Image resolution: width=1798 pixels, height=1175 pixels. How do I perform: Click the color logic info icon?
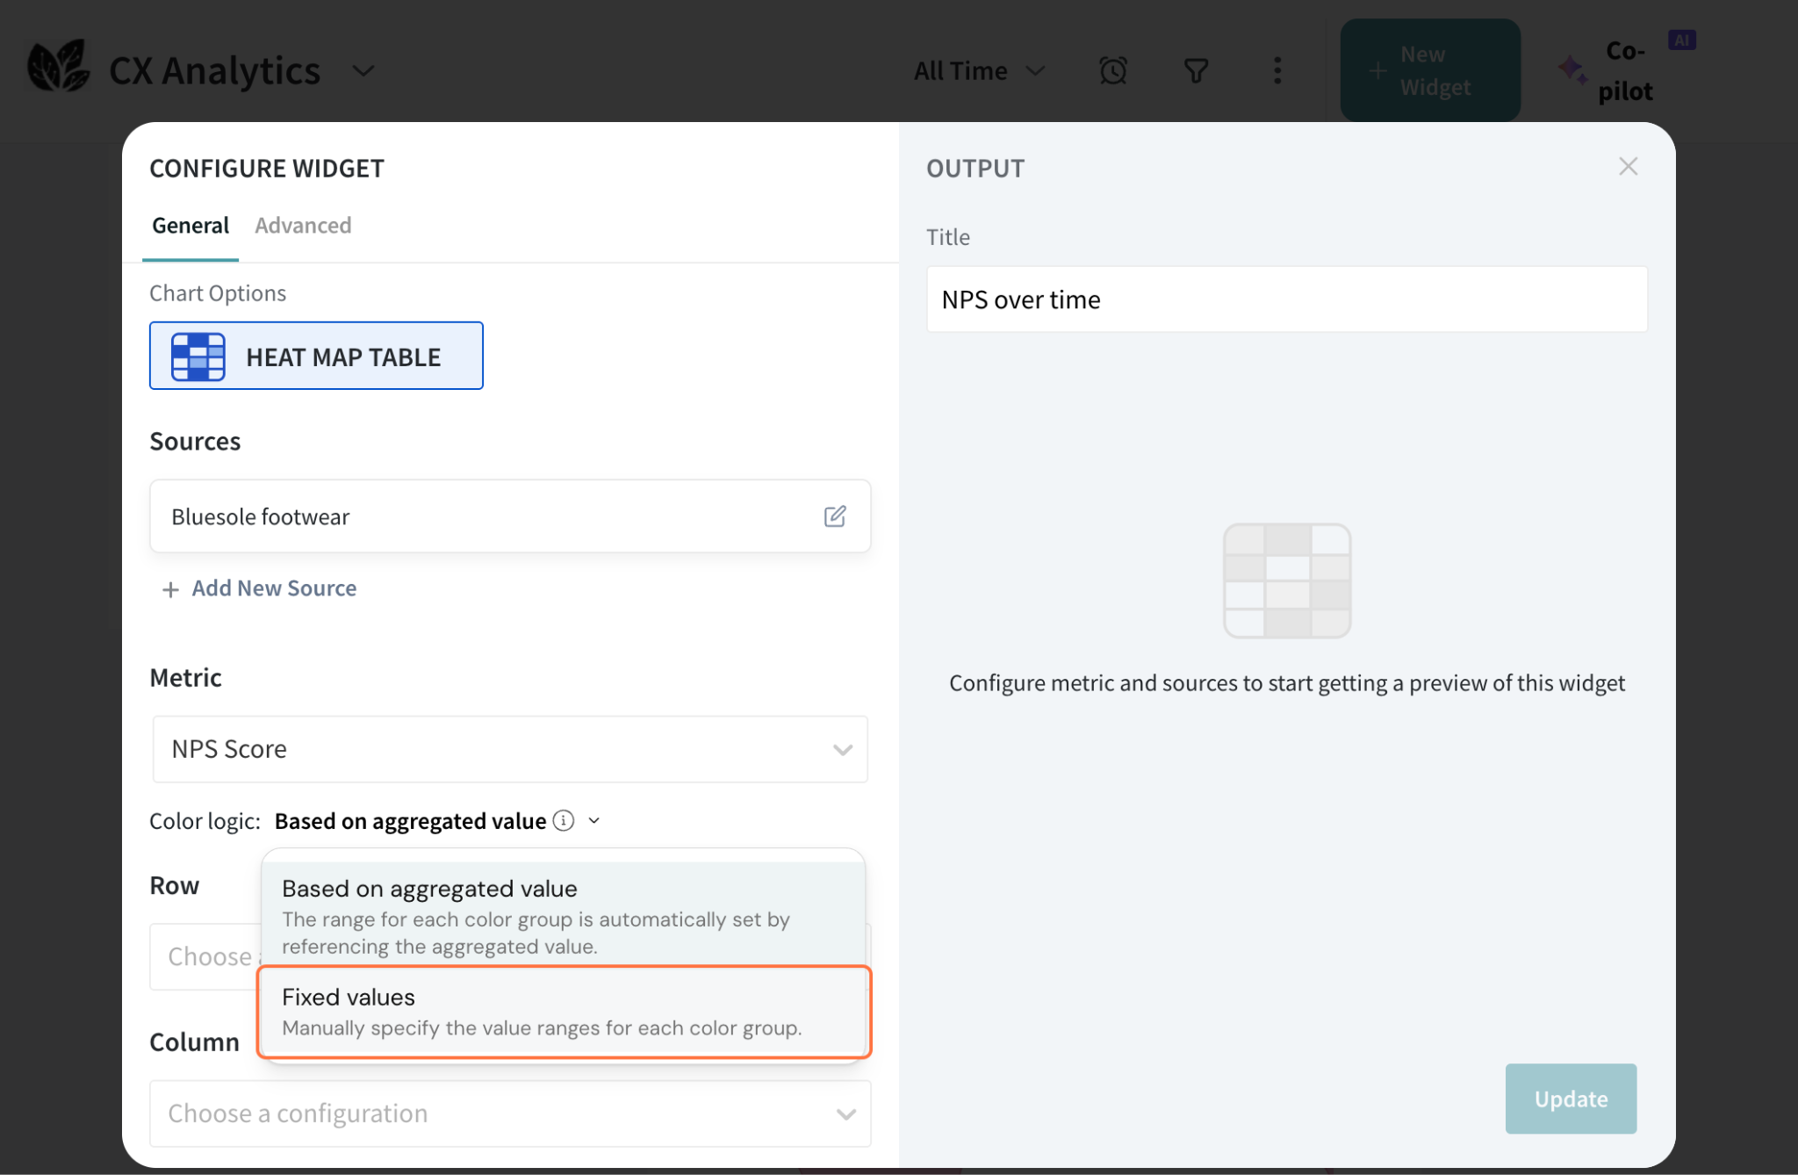point(564,820)
